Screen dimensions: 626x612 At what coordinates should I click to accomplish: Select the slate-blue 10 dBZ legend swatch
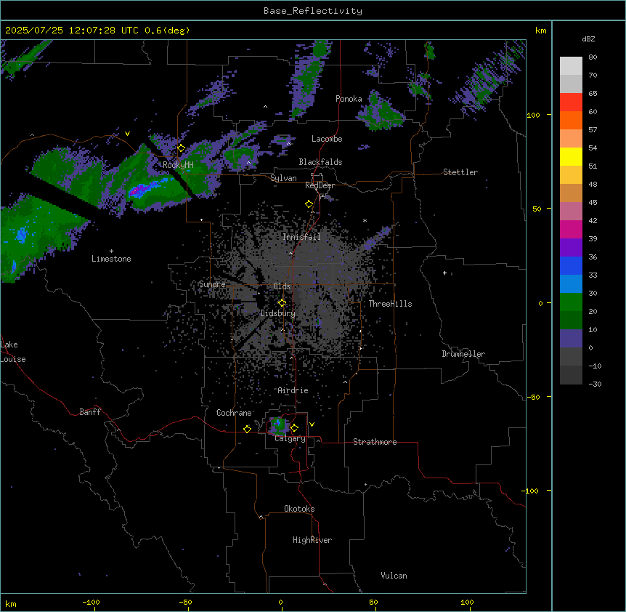coord(571,339)
